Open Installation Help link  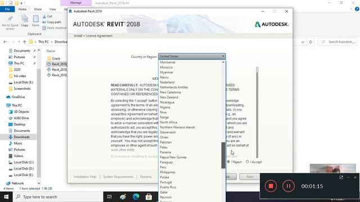pos(85,177)
